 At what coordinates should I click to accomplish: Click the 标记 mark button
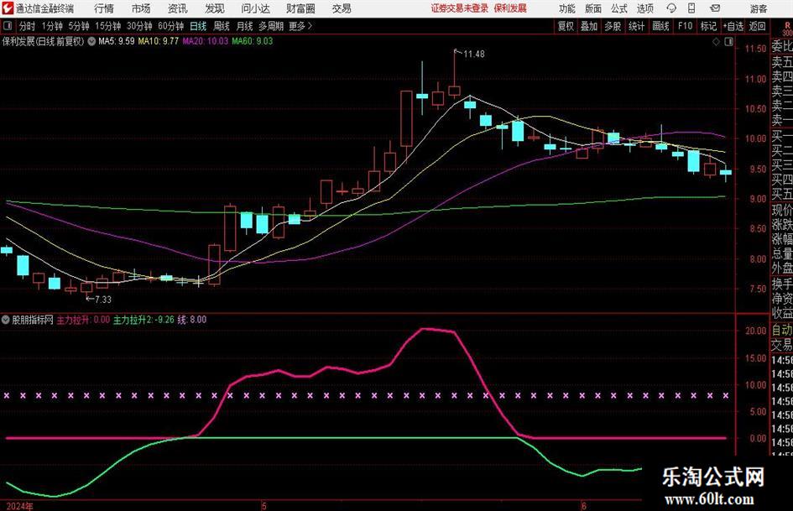point(708,26)
